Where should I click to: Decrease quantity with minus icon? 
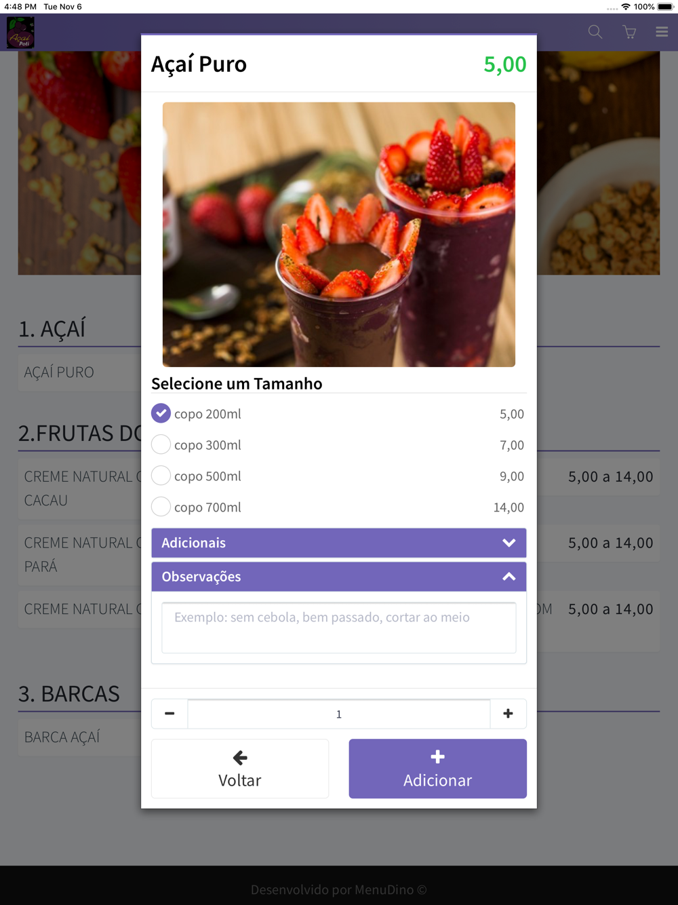click(x=169, y=714)
